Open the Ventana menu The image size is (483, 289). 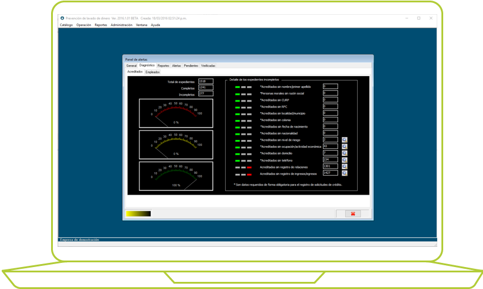(141, 25)
